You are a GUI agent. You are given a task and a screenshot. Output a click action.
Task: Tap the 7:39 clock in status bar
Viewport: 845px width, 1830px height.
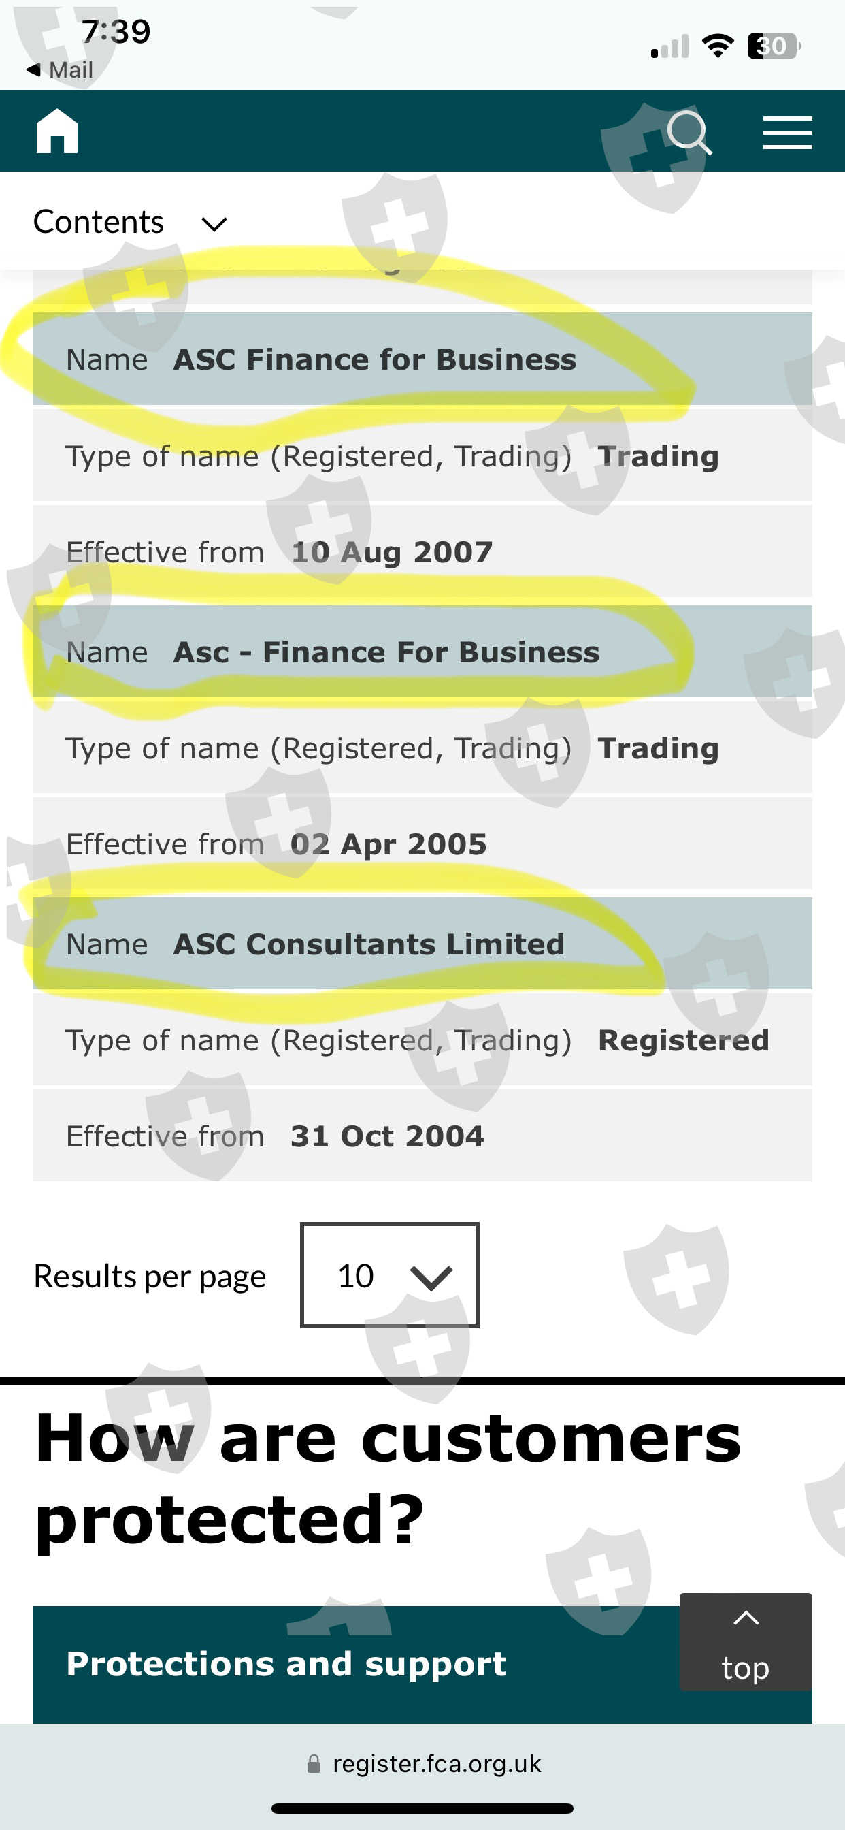[116, 32]
